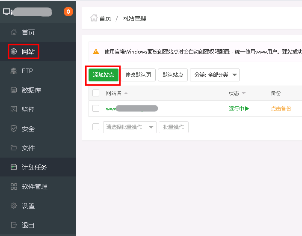Open the blurred www site name link
The image size is (302, 236).
point(132,108)
